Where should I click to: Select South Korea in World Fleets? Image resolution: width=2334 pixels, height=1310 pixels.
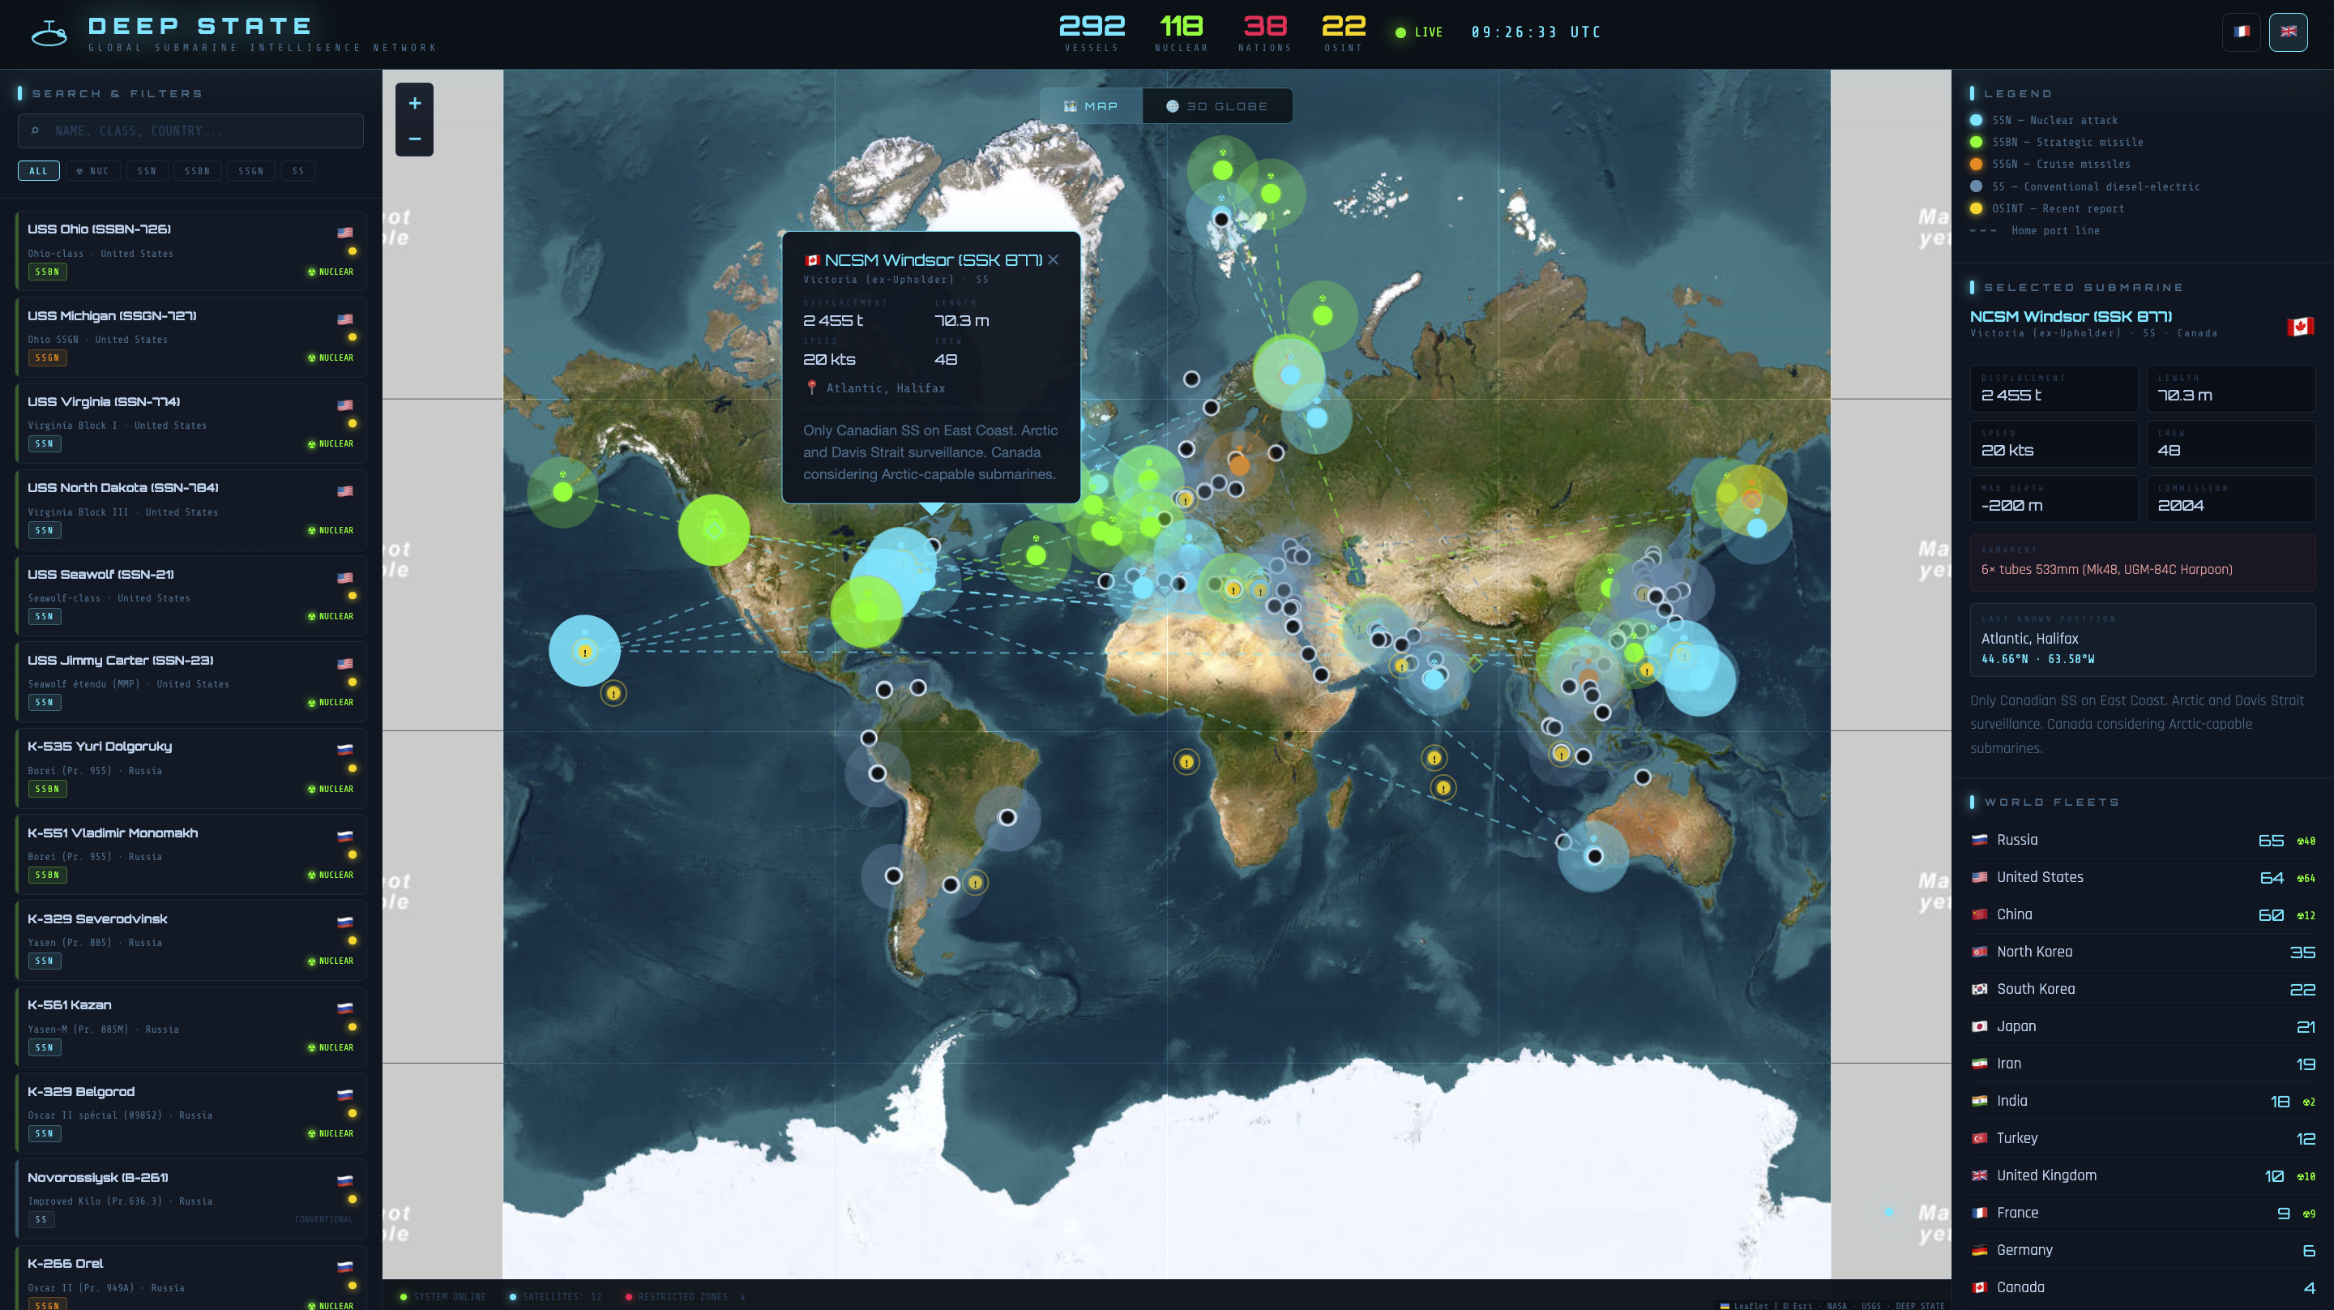point(2143,989)
